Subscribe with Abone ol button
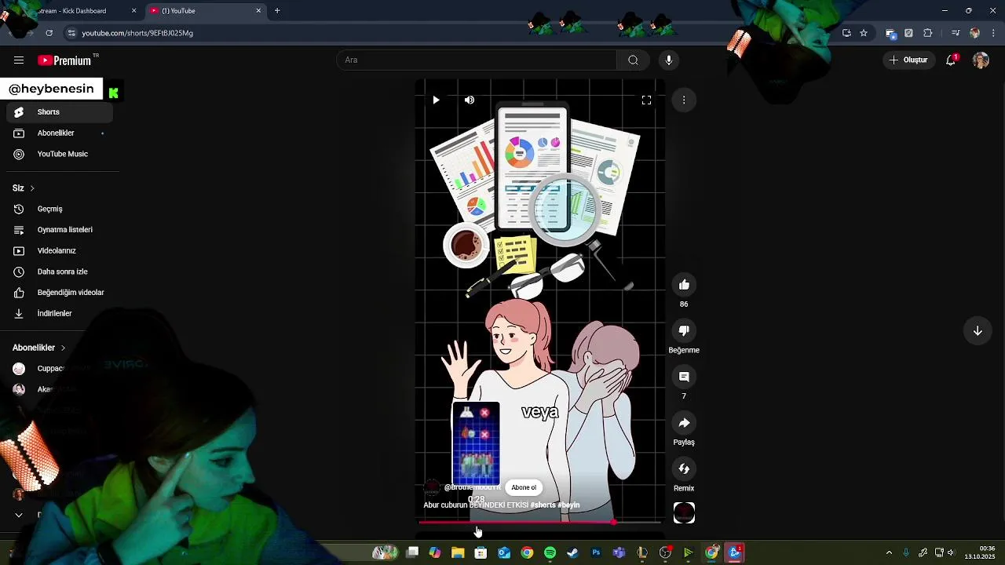1005x565 pixels. point(524,487)
